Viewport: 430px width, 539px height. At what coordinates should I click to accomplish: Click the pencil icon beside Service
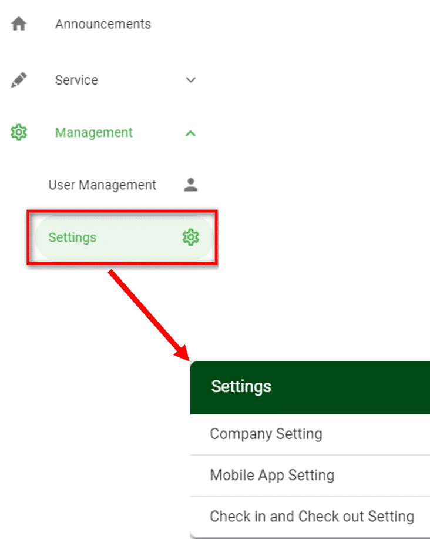(19, 80)
